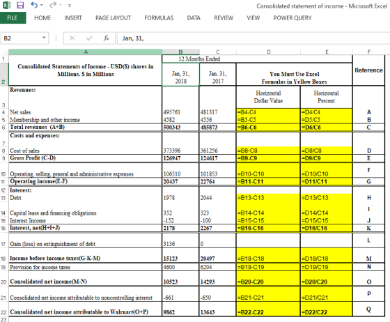Select Net sales value 495761

click(181, 112)
